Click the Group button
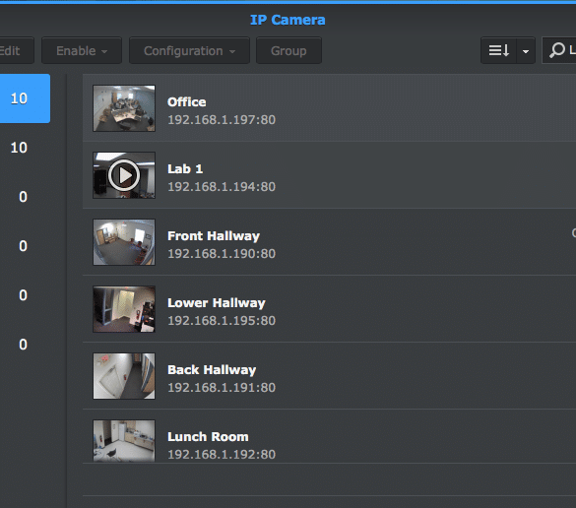This screenshot has width=576, height=508. tap(288, 50)
